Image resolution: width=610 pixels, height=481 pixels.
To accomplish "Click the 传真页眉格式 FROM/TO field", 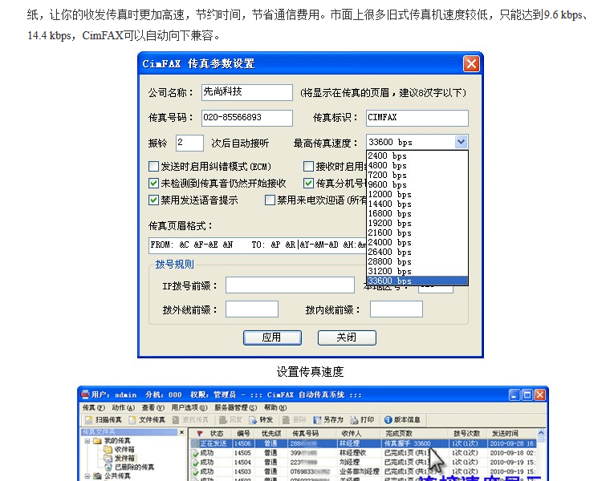I will [x=258, y=245].
